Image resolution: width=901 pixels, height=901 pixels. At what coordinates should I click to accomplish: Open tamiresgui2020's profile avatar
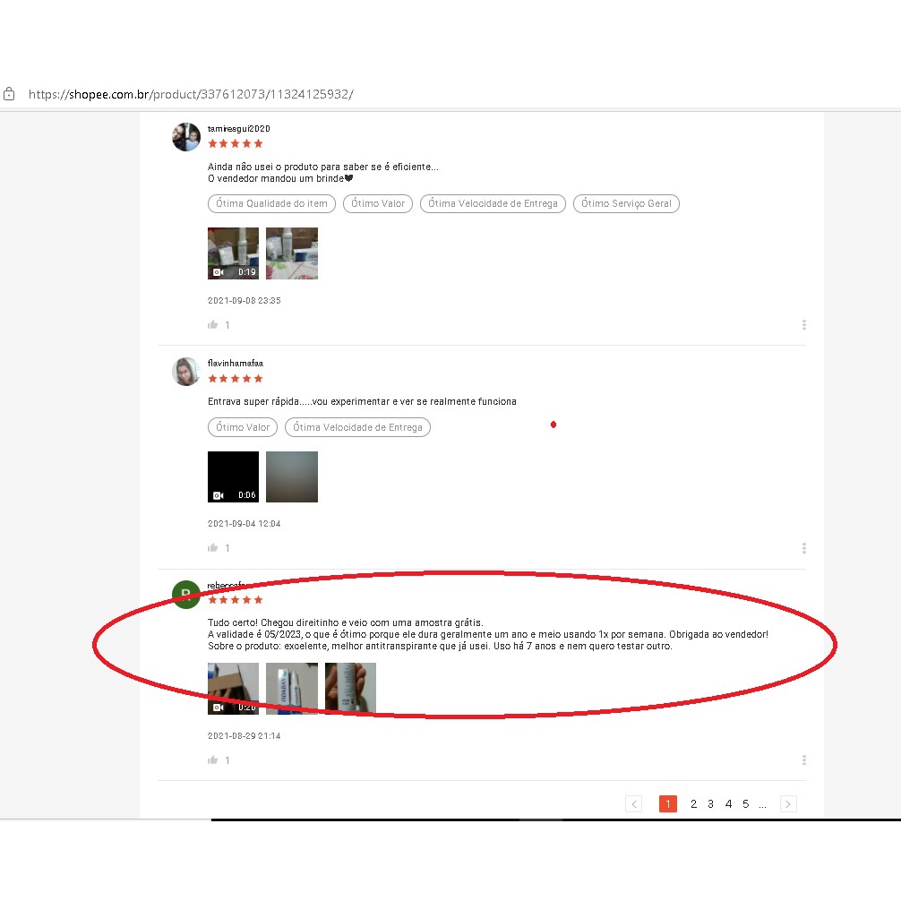pyautogui.click(x=185, y=137)
